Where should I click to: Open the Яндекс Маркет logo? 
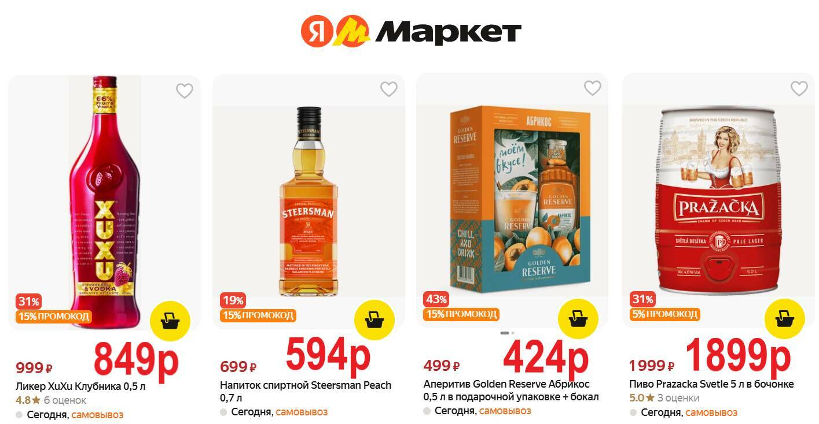tap(411, 31)
